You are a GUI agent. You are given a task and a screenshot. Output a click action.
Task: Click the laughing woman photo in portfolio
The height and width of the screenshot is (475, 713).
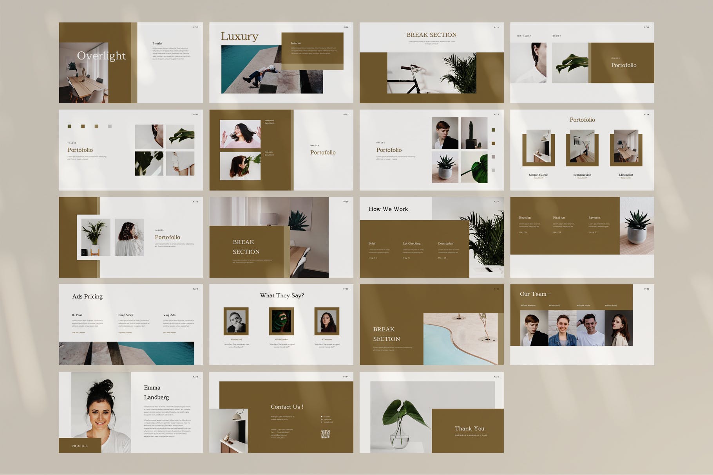(x=240, y=134)
